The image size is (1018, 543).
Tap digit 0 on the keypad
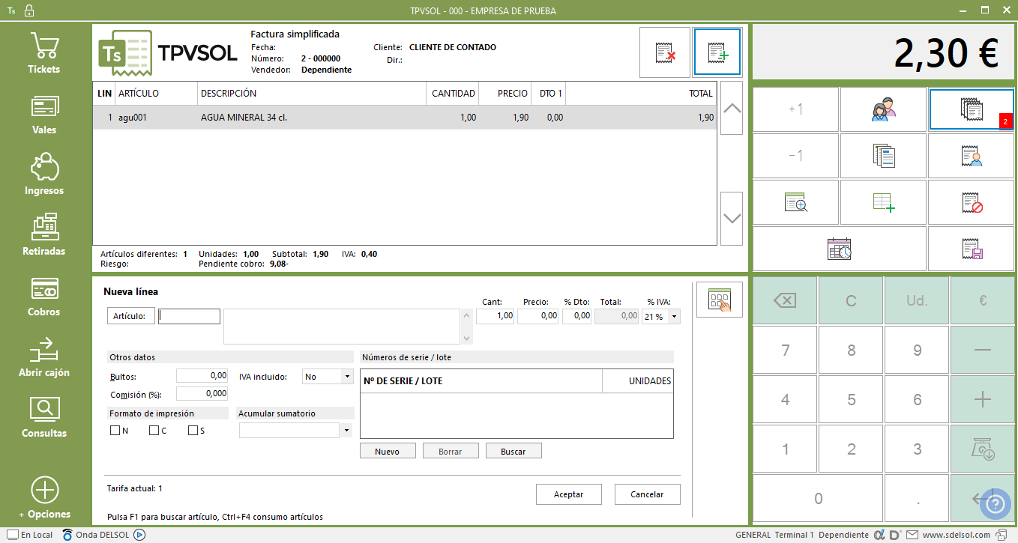818,498
